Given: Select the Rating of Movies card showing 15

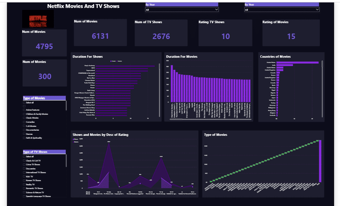Looking at the screenshot, I should click(291, 33).
